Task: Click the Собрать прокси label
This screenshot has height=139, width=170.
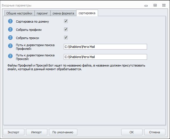Action: [27, 38]
